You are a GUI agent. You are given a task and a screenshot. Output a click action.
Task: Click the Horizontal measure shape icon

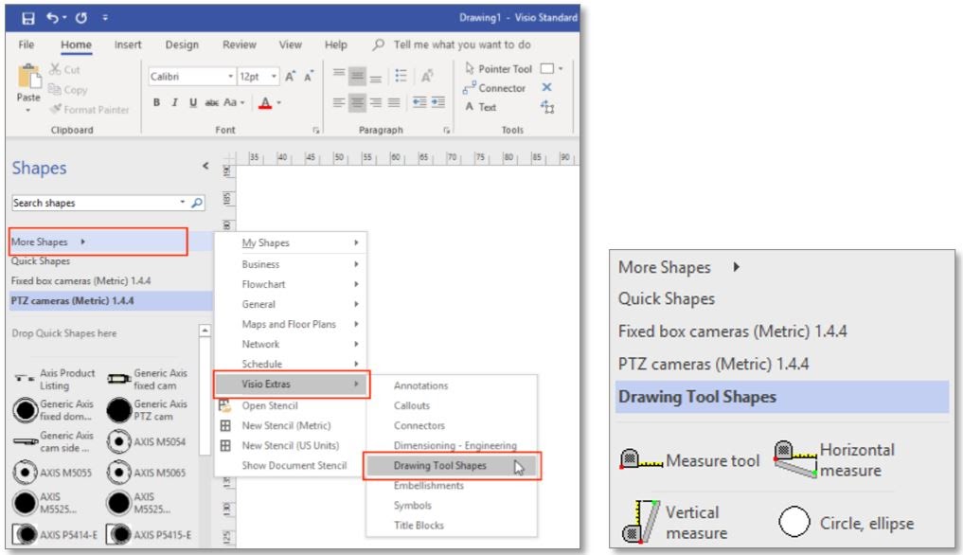[795, 459]
